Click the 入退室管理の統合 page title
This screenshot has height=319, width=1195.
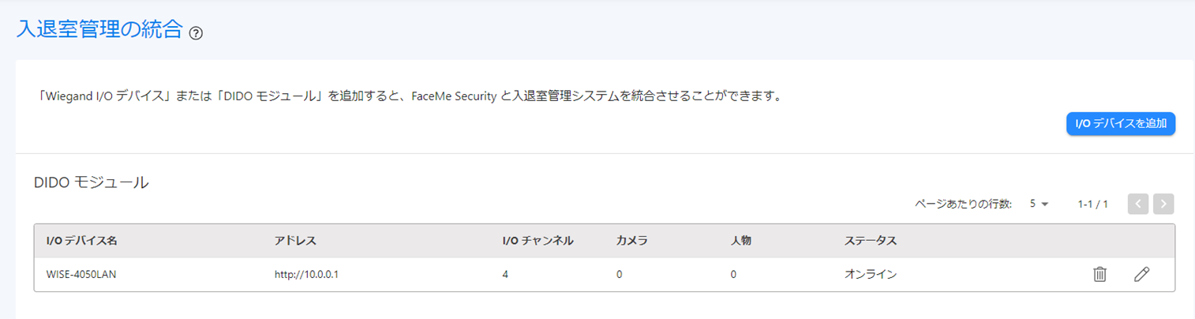(99, 30)
